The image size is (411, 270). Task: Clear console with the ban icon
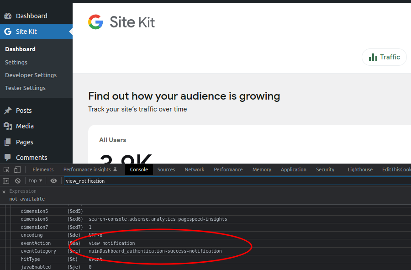[x=17, y=181]
